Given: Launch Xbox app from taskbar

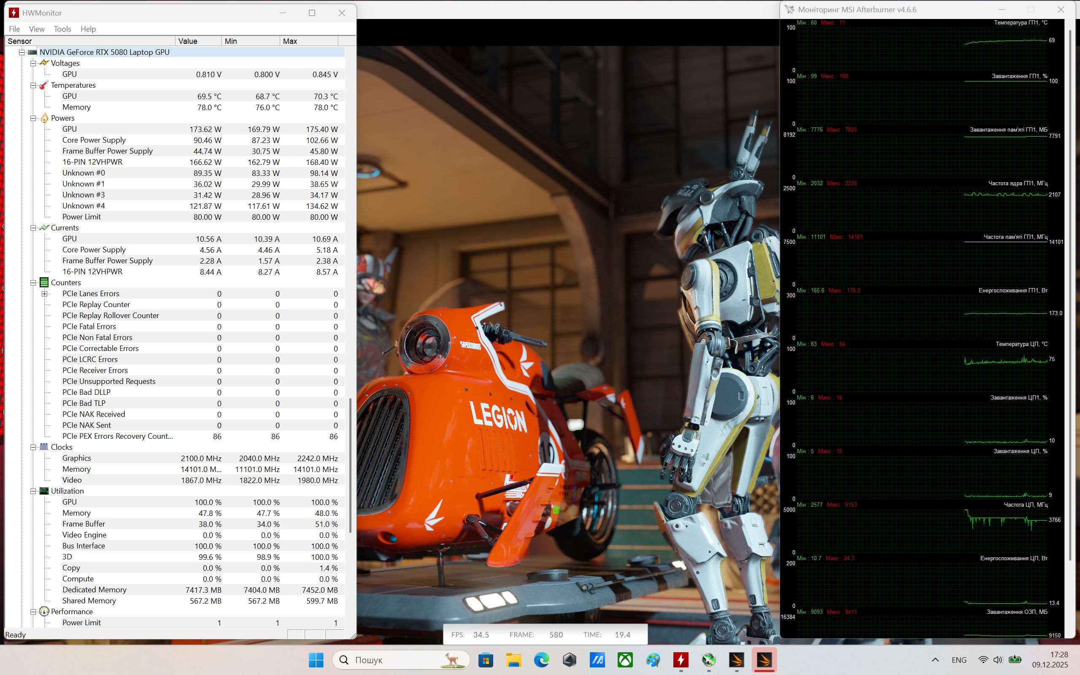Looking at the screenshot, I should 625,660.
